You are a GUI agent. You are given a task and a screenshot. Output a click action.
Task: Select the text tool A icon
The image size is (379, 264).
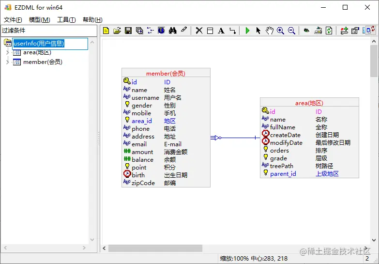point(221,31)
